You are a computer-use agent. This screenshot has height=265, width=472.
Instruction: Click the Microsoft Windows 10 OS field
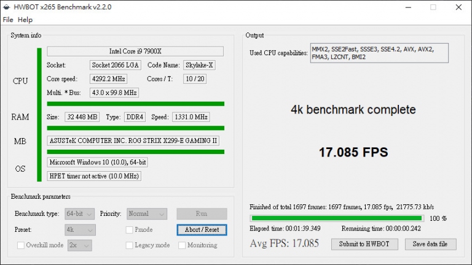tap(98, 162)
